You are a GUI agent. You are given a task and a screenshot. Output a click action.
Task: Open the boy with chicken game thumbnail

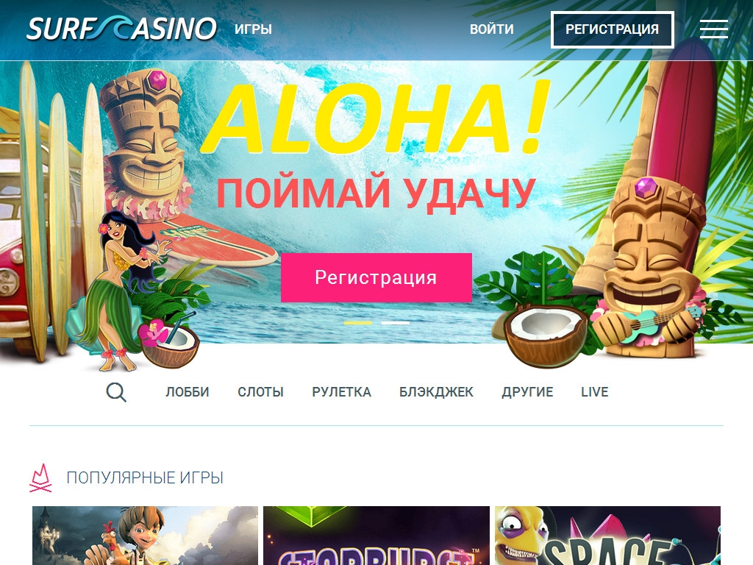click(x=145, y=536)
